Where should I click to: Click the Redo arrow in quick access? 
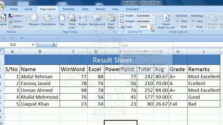click(x=11, y=38)
